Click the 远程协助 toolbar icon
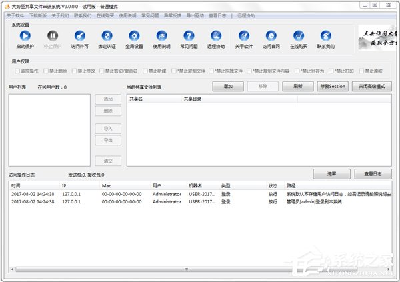 tap(216, 36)
